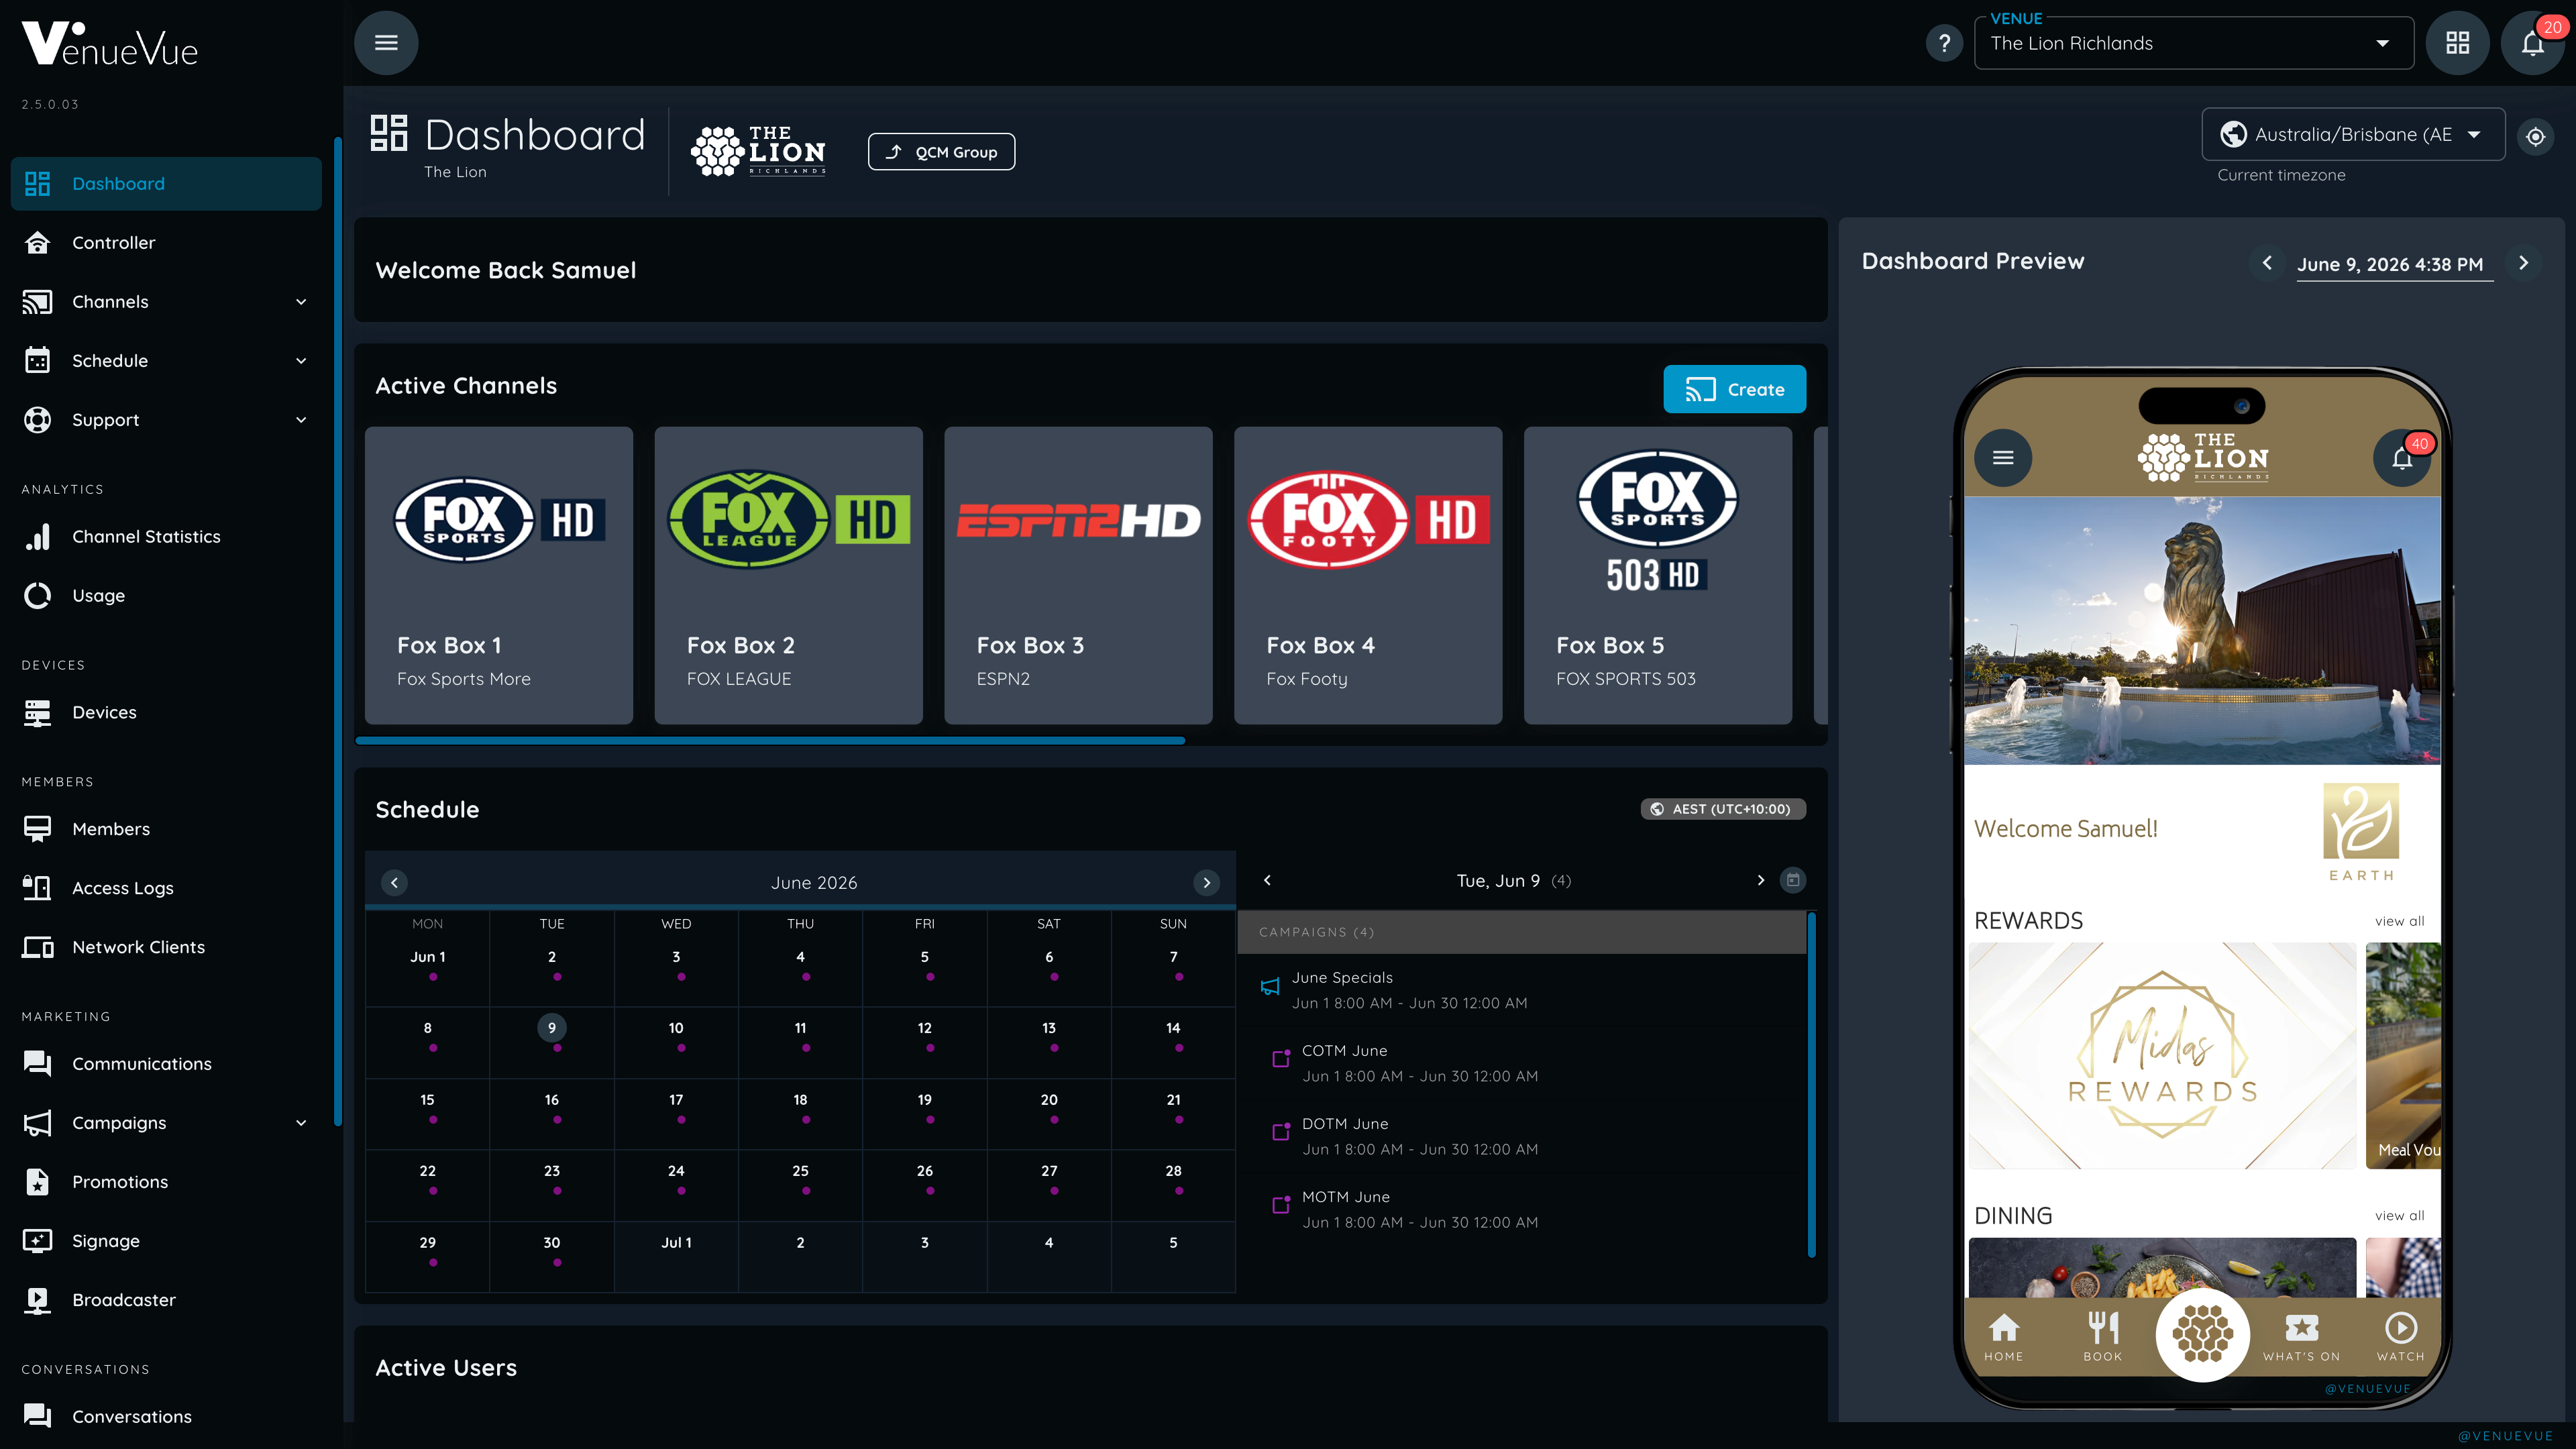Click the Broadcaster icon in sidebar
Image resolution: width=2576 pixels, height=1449 pixels.
37,1300
